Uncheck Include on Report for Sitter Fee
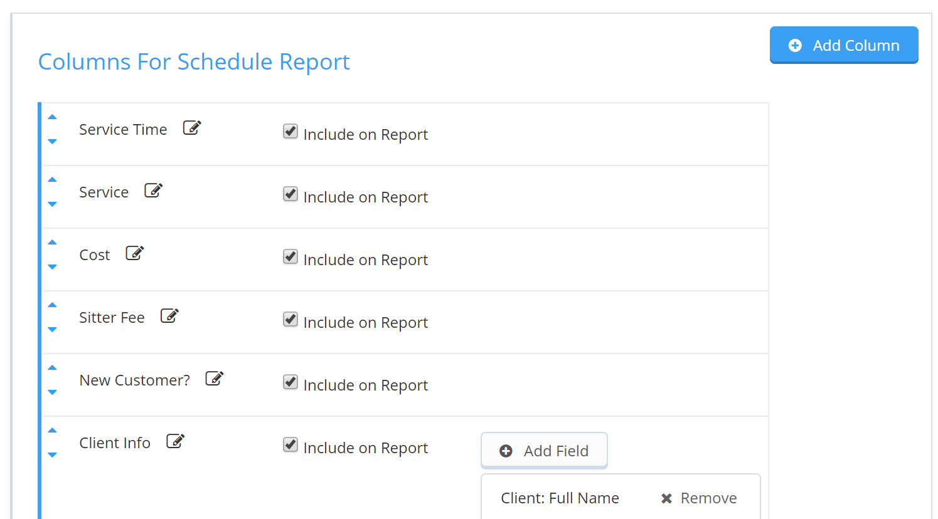The width and height of the screenshot is (938, 519). tap(290, 320)
